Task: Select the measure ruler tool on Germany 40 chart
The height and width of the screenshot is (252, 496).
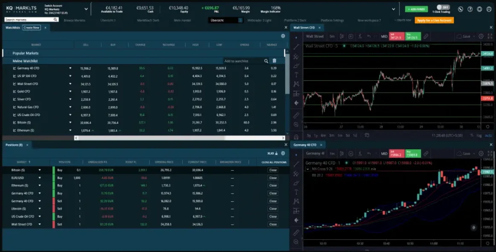Action: [x=296, y=233]
